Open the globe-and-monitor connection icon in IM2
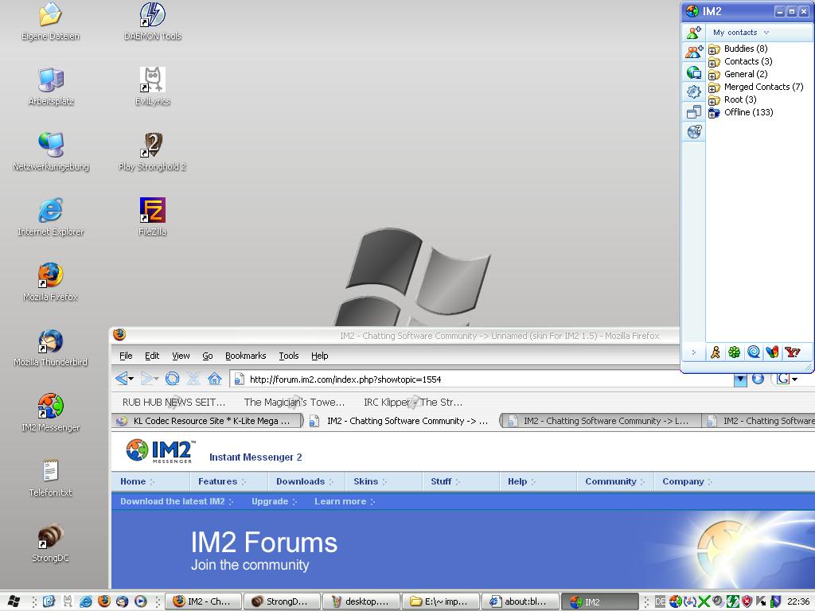Image resolution: width=815 pixels, height=611 pixels. click(694, 72)
